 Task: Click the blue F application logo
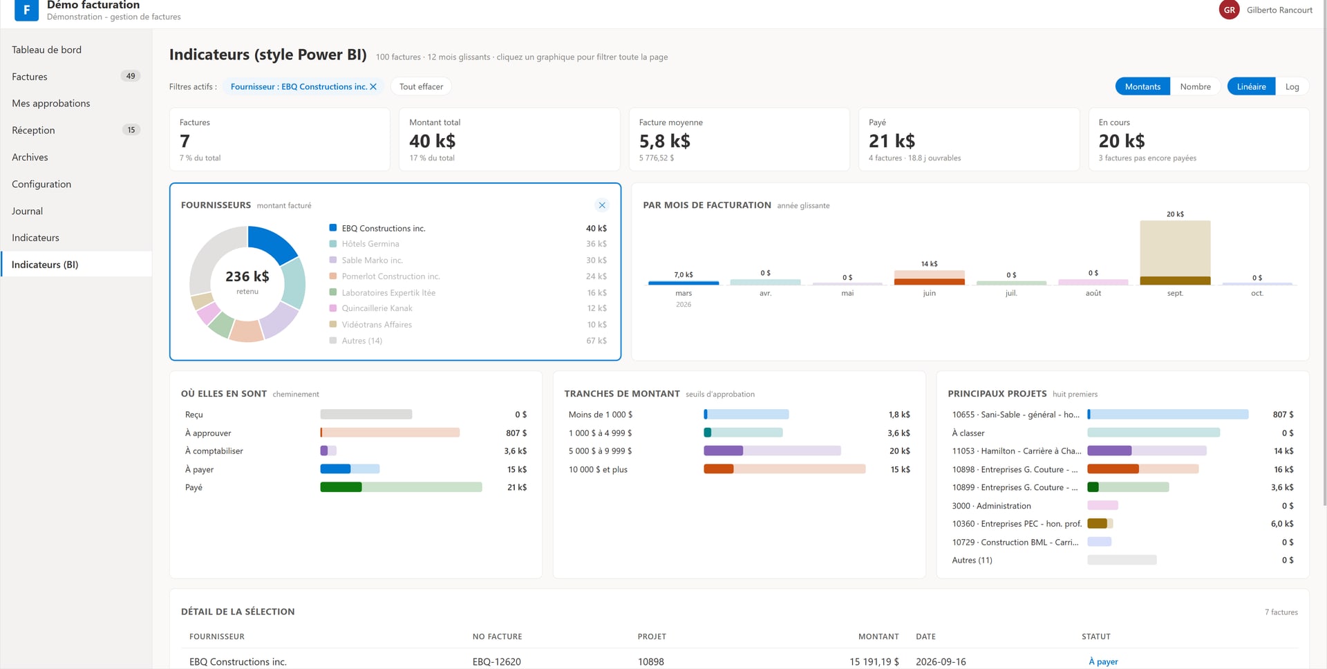[x=26, y=10]
